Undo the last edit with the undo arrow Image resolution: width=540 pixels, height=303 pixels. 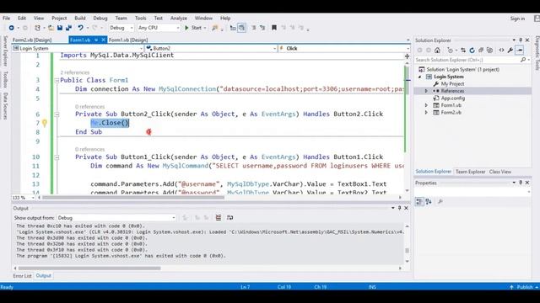(x=80, y=28)
